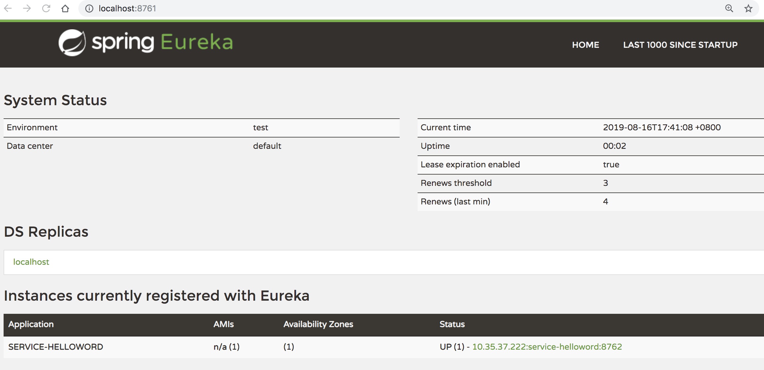The height and width of the screenshot is (370, 764).
Task: Click the Spring leaf logo
Action: [x=72, y=43]
